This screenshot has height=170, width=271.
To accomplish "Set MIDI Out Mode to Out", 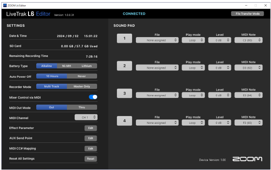I will 52,107.
